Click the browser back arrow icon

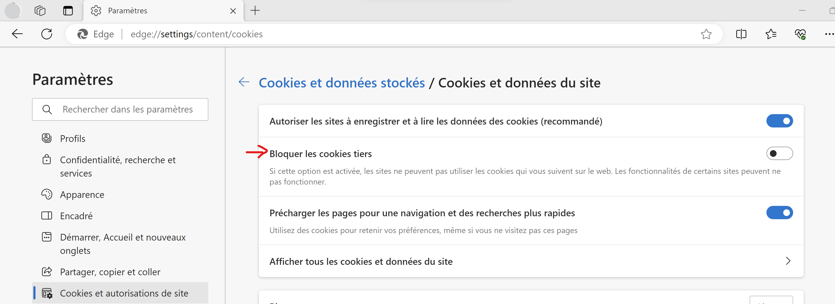coord(17,34)
